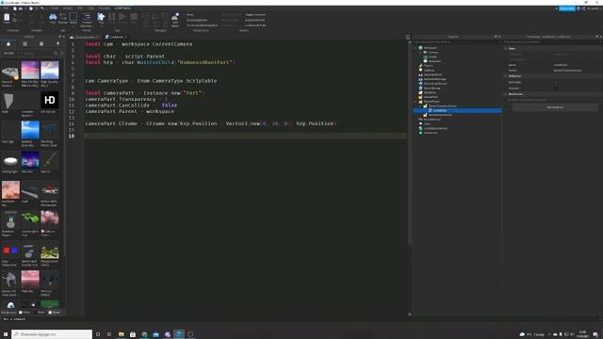The height and width of the screenshot is (339, 603).
Task: Select Players in the Explorer tree
Action: pos(428,66)
